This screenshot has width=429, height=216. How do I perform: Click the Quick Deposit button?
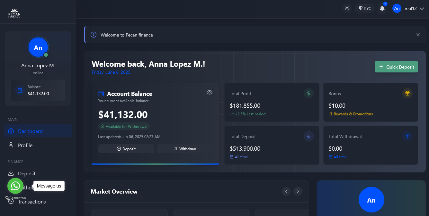396,67
